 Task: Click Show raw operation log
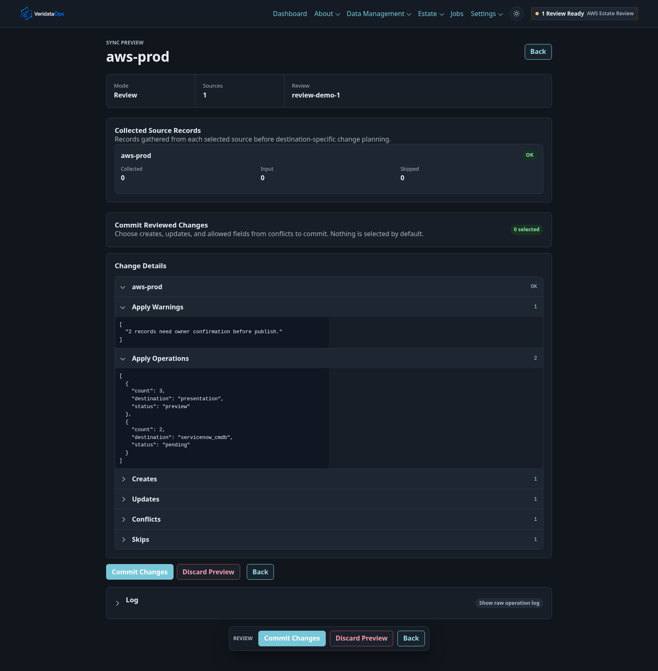509,603
